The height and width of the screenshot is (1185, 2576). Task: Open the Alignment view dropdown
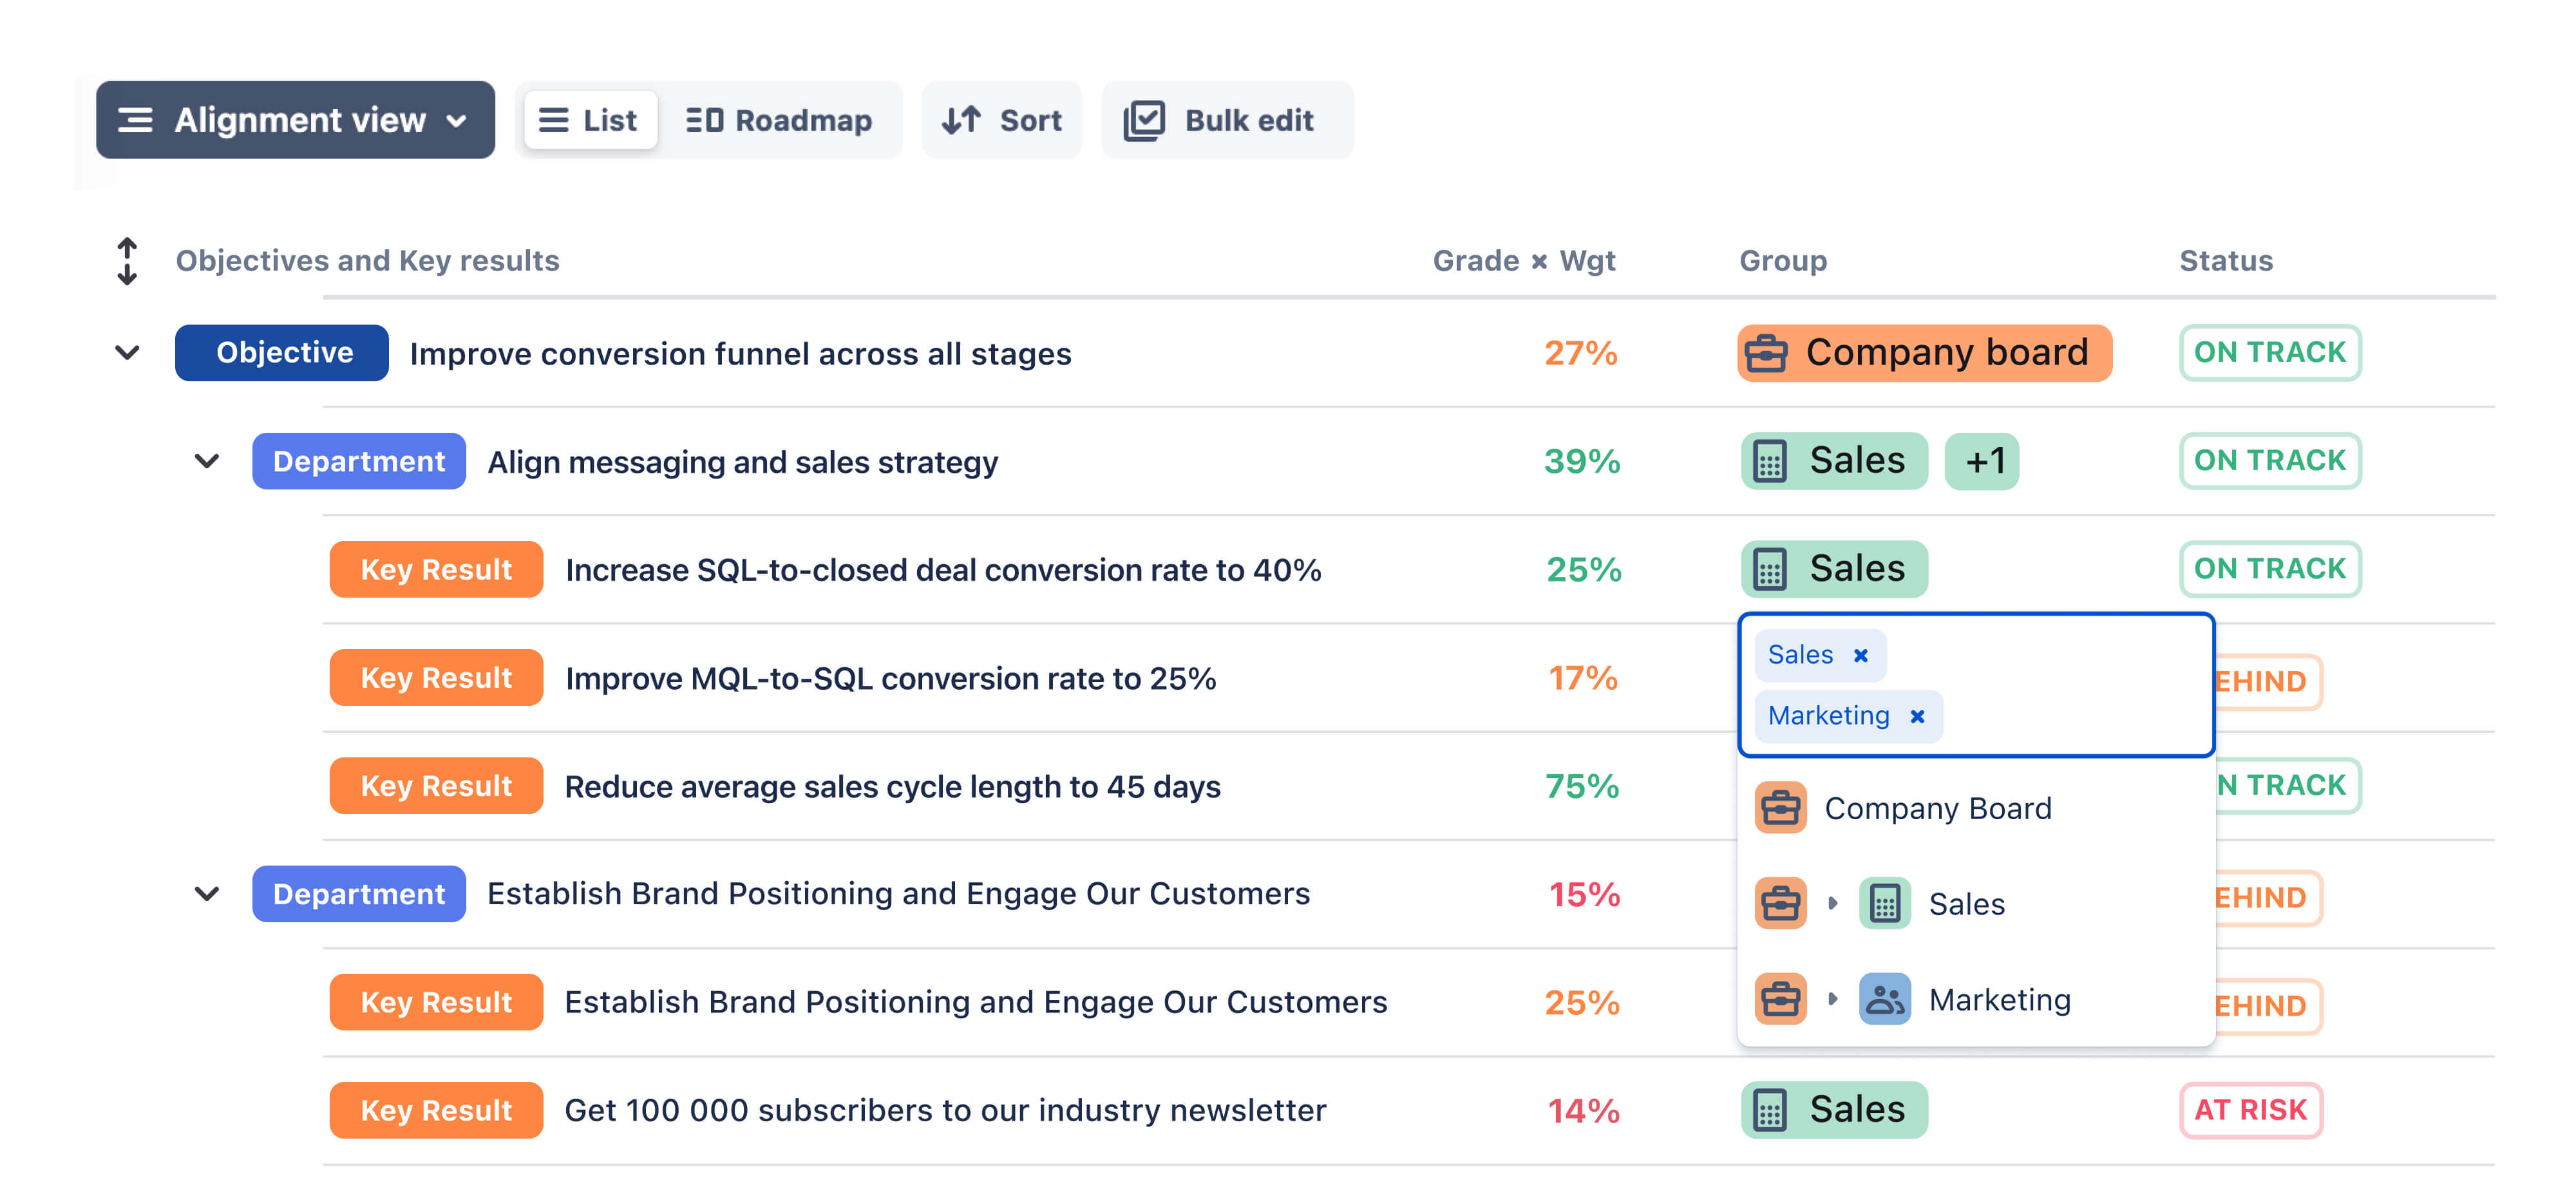click(x=295, y=120)
